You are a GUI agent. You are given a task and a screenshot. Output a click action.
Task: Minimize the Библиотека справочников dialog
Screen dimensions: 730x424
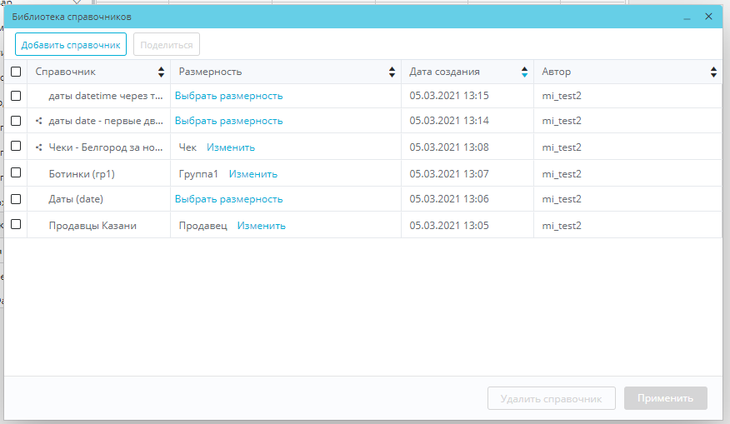point(687,17)
